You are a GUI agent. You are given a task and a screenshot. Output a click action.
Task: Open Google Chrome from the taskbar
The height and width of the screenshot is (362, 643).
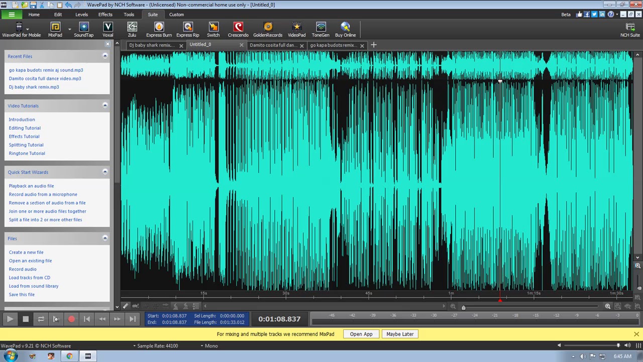pyautogui.click(x=69, y=356)
